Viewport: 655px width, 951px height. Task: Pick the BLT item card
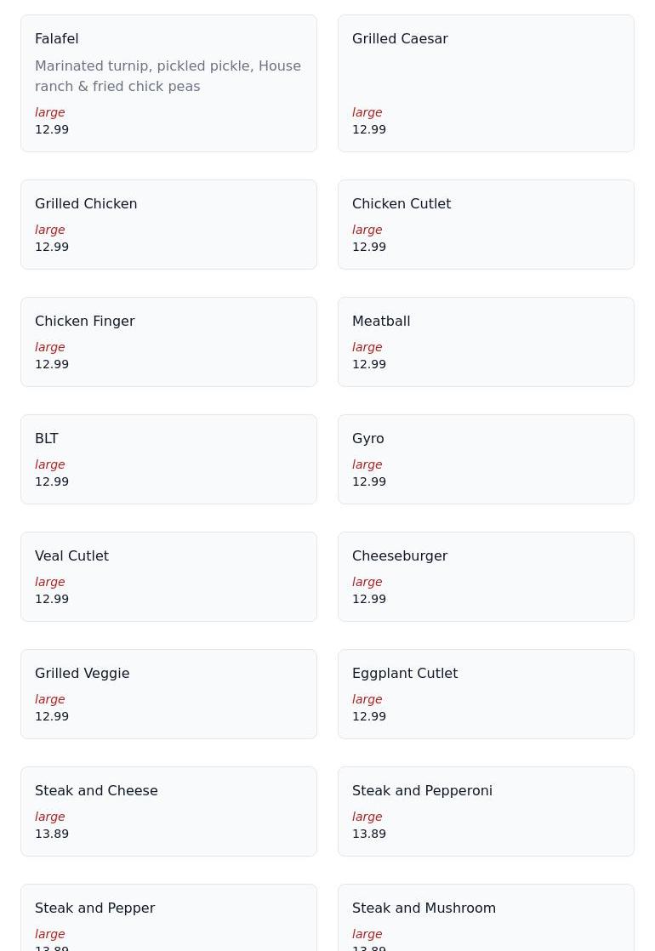tap(168, 459)
